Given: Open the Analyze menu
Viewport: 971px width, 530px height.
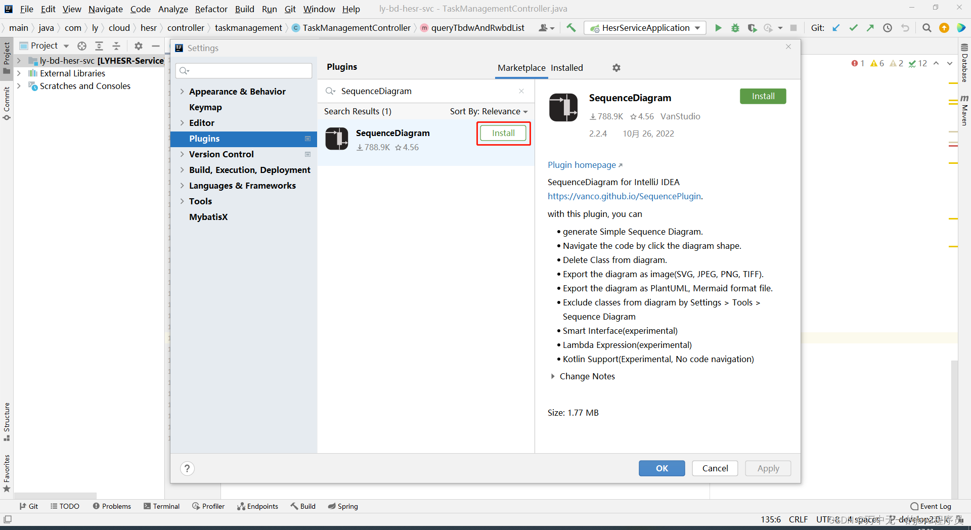Looking at the screenshot, I should (173, 9).
